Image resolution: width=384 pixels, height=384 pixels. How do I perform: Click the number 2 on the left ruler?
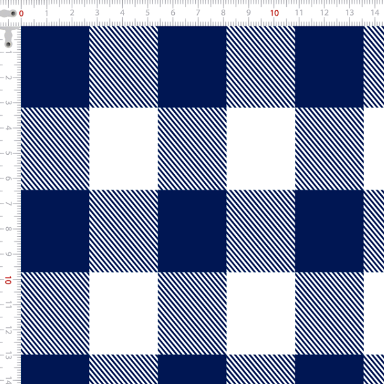click(x=8, y=78)
